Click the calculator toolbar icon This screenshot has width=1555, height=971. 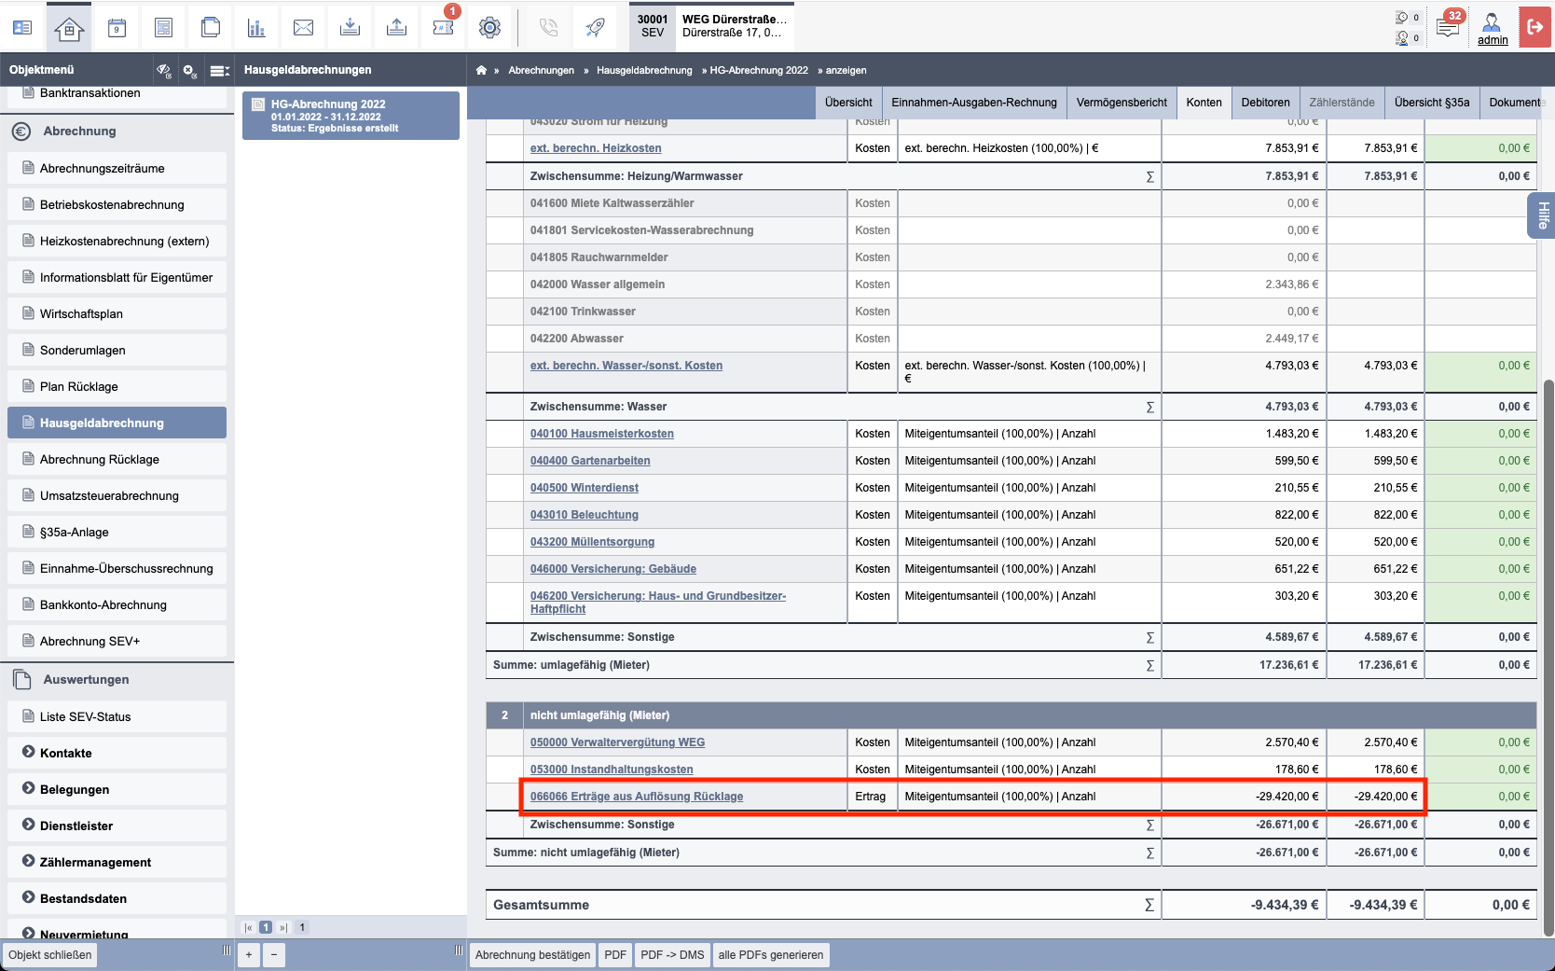163,28
